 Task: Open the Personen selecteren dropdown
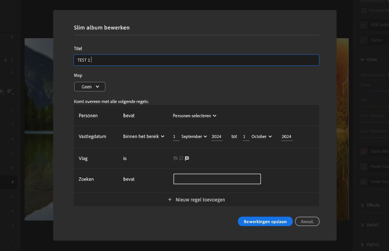[194, 116]
